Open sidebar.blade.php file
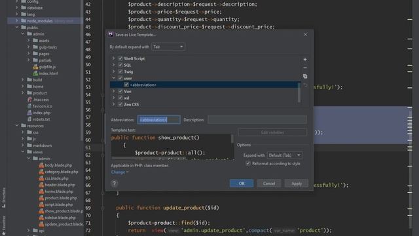419x236 pixels. pyautogui.click(x=60, y=218)
